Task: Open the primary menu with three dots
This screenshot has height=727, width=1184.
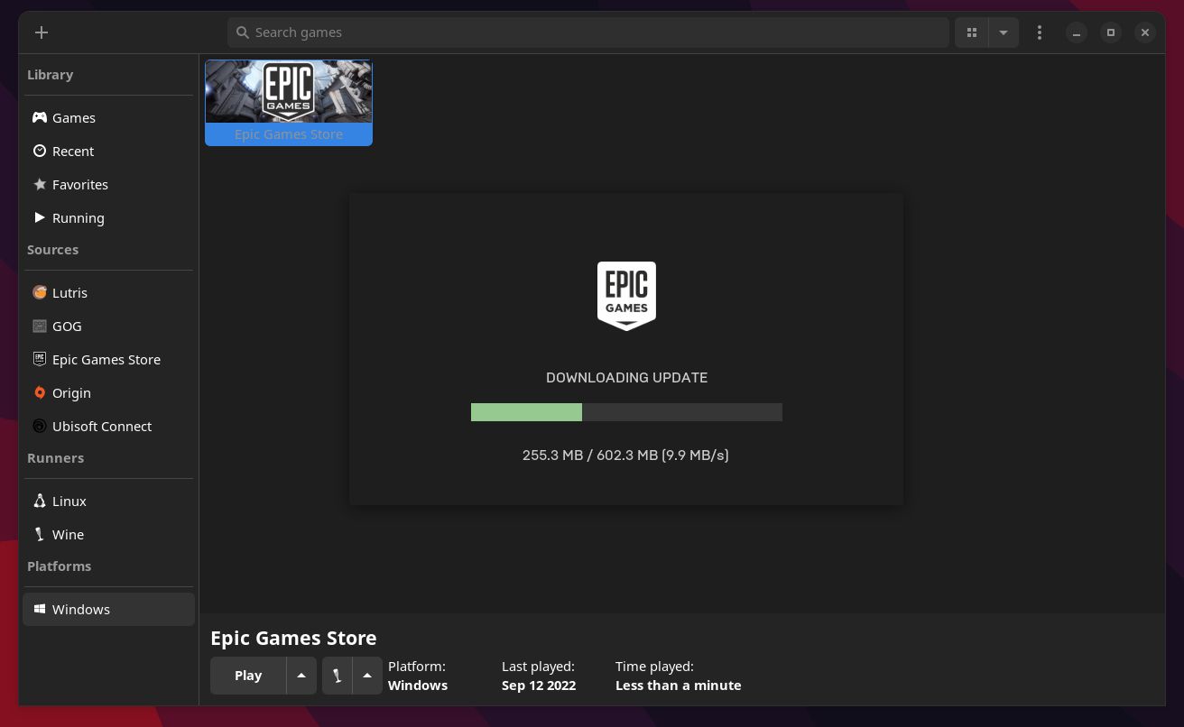Action: coord(1040,32)
